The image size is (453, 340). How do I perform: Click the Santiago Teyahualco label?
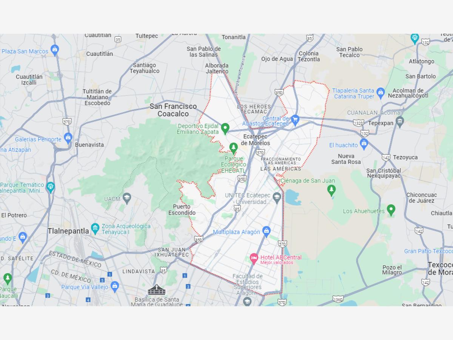pos(145,68)
